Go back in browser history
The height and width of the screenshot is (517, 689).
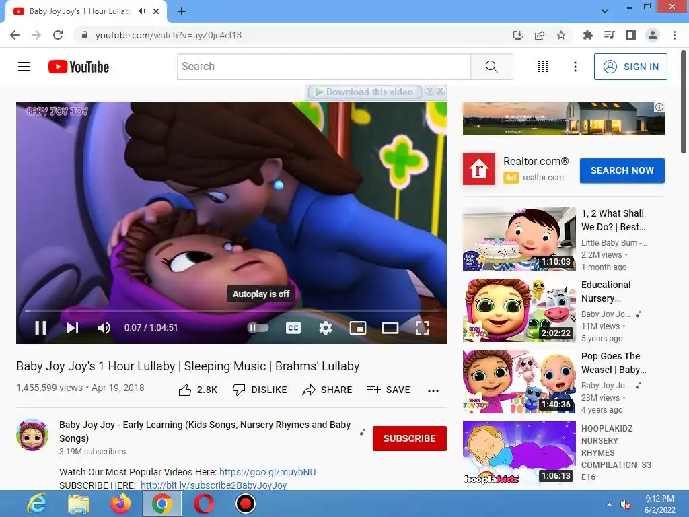pyautogui.click(x=15, y=35)
